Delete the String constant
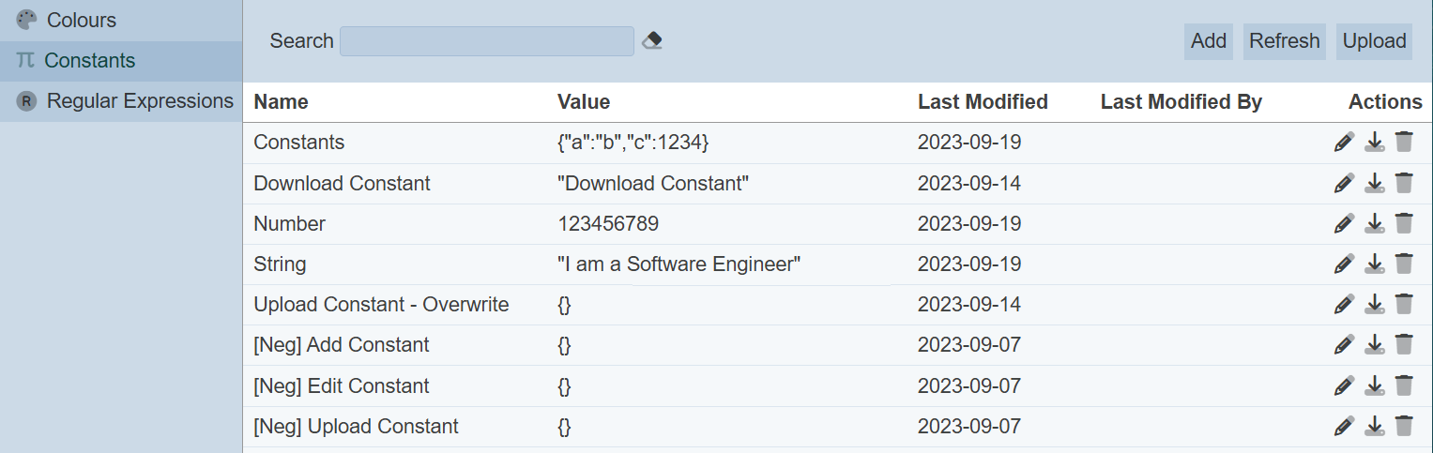 [1404, 264]
